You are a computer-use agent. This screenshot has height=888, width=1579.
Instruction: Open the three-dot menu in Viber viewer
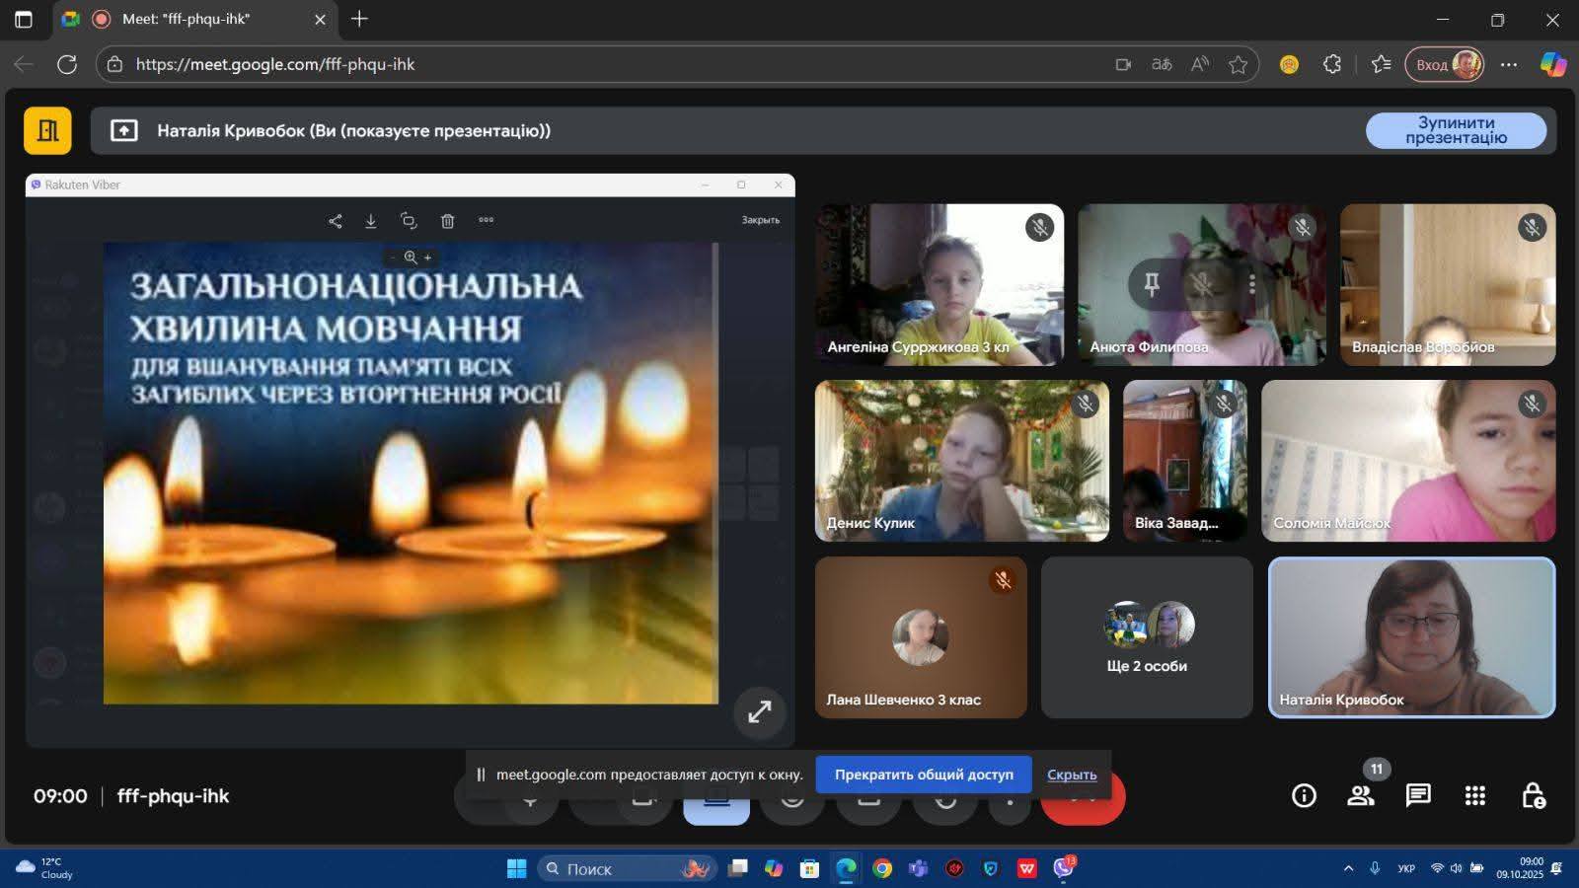click(486, 220)
